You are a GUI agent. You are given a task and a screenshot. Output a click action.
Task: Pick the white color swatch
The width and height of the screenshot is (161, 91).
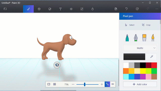pos(126,65)
